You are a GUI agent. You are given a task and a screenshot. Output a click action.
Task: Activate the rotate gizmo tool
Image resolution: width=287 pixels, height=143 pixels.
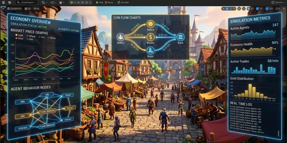coord(231,9)
